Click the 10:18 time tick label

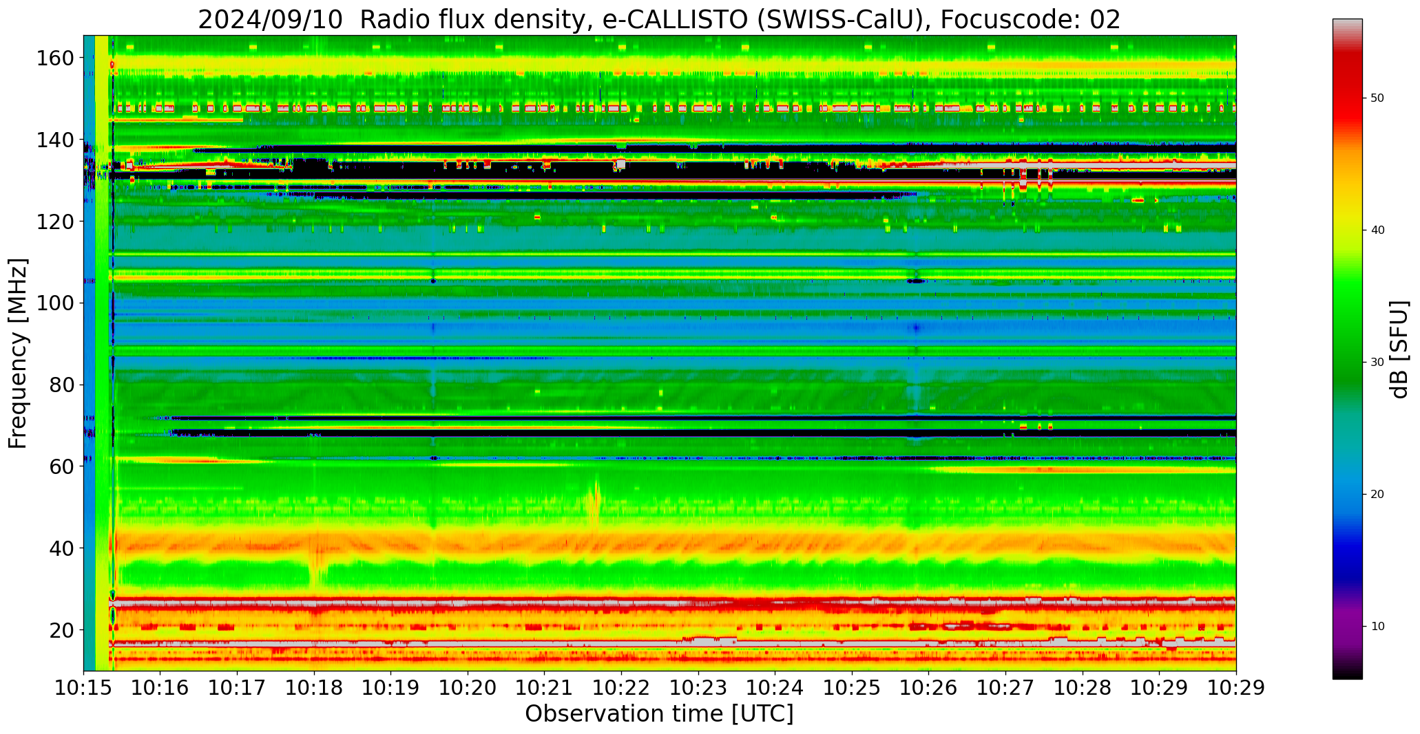[x=314, y=688]
